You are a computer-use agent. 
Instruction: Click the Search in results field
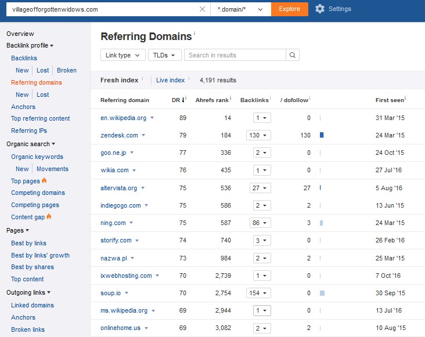tap(235, 55)
